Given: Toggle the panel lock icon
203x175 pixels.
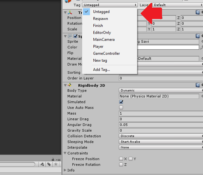Looking at the screenshot, I should click(53, 159).
